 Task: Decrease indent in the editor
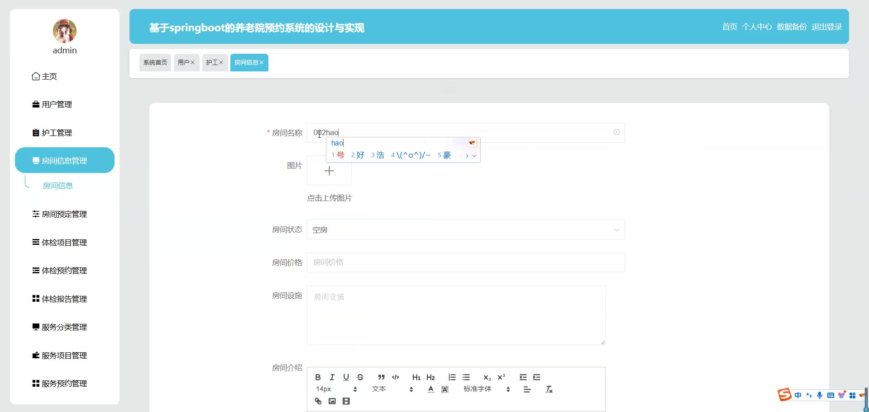[x=523, y=377]
